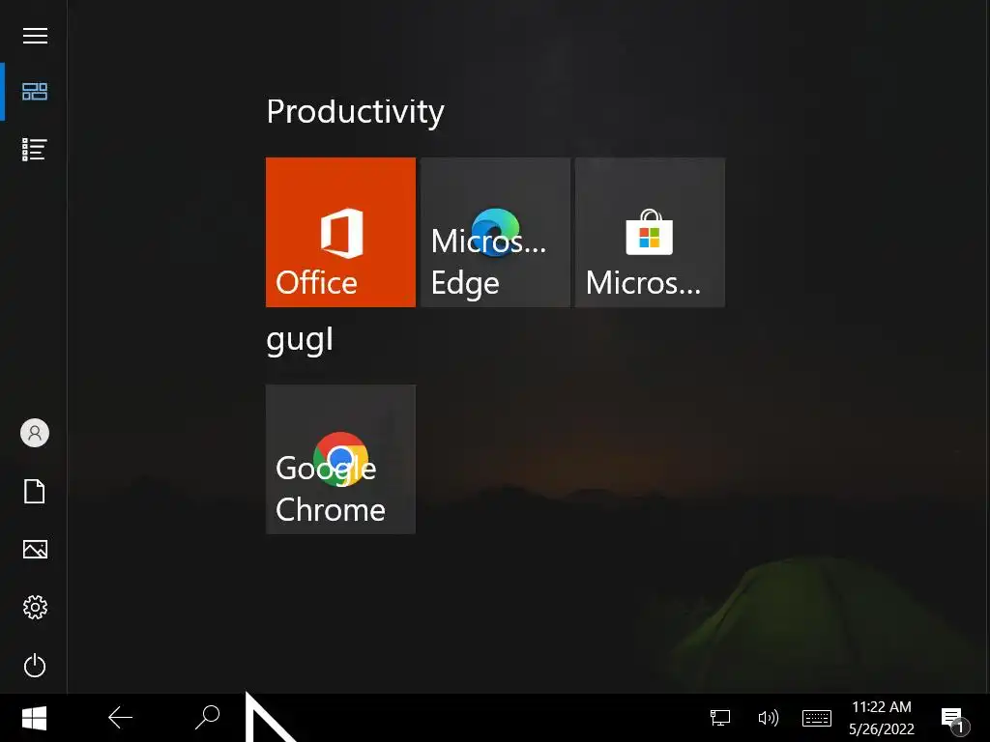
Task: Show pinned tiles view
Action: 35,92
